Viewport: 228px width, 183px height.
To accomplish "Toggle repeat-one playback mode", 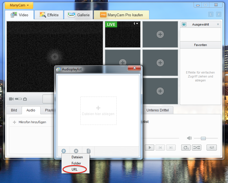I will point(186,148).
